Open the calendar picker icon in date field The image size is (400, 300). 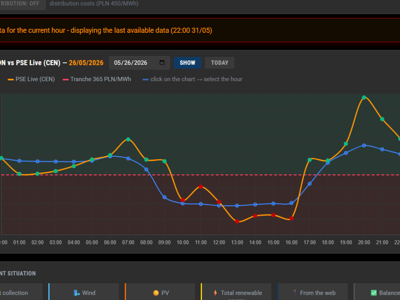pyautogui.click(x=162, y=62)
